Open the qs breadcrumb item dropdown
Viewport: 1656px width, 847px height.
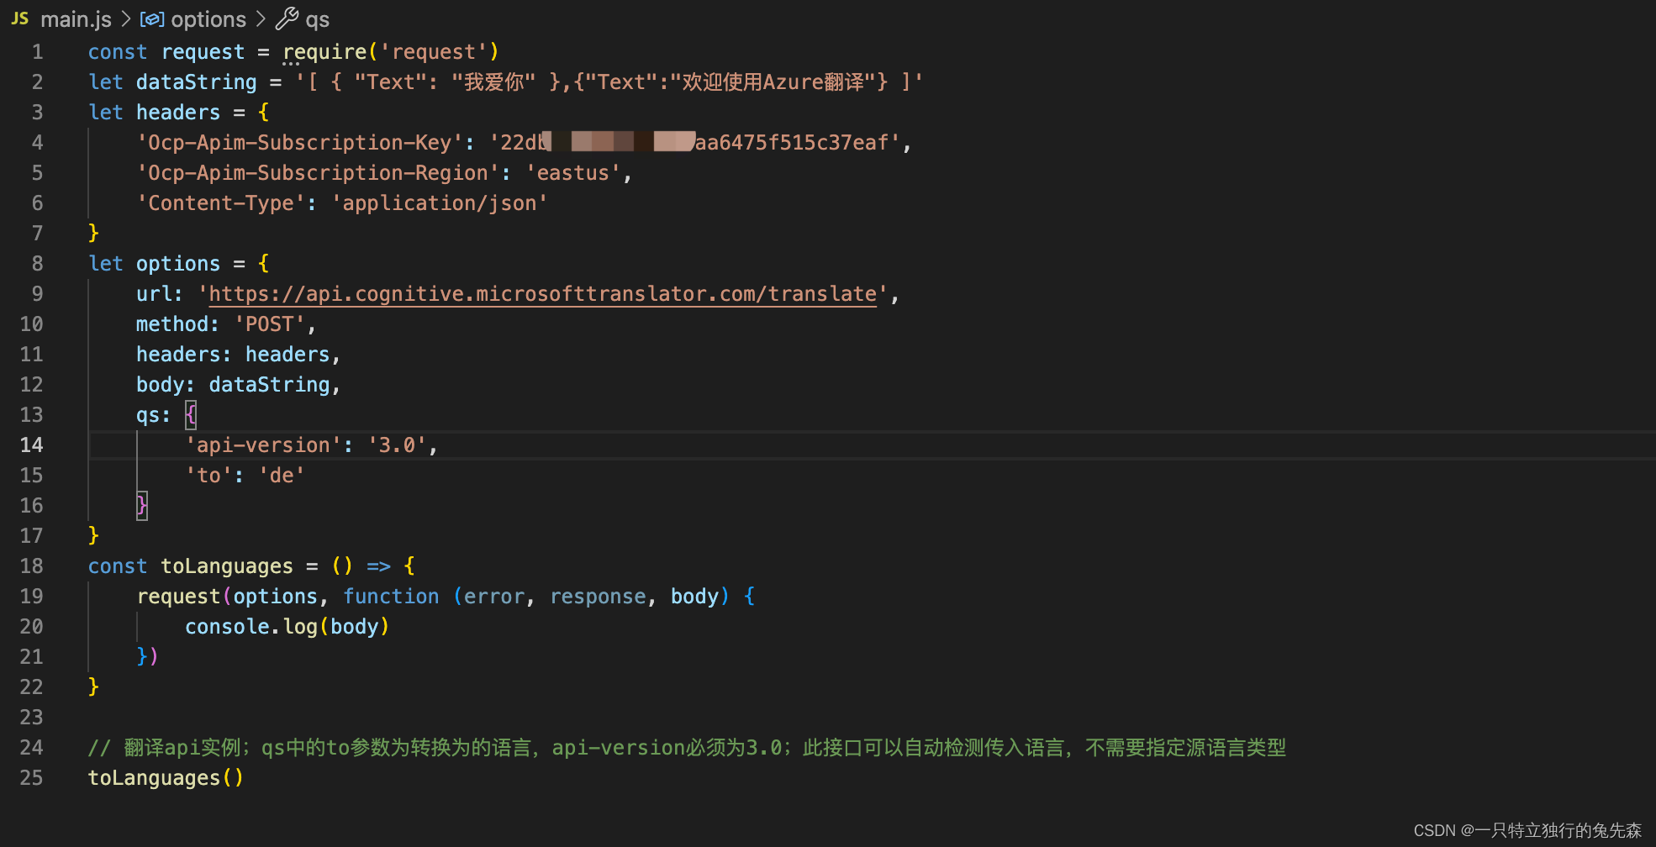[x=318, y=18]
